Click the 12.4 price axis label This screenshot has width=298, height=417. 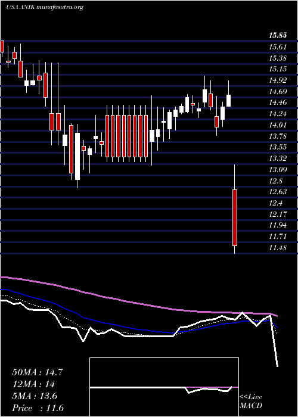coord(276,203)
